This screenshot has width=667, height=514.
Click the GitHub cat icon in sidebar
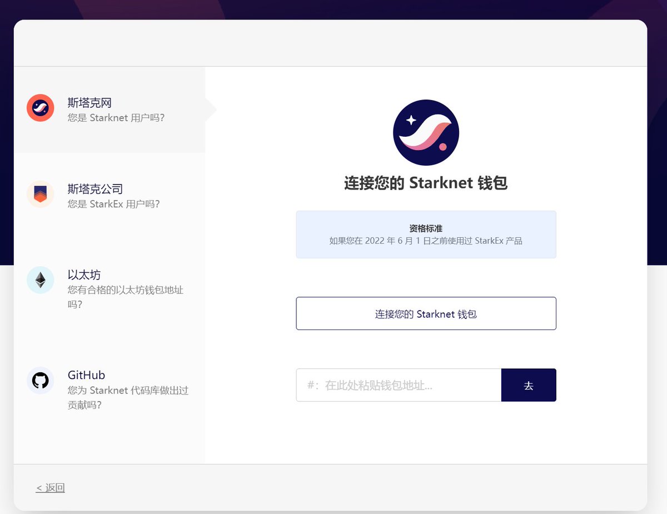(x=40, y=380)
